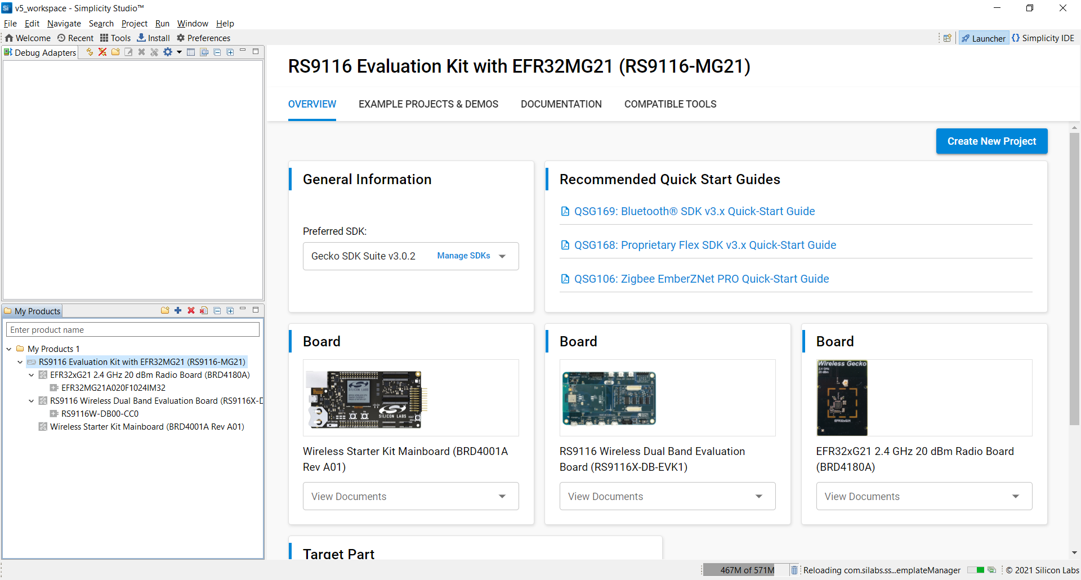
Task: Switch to the Simplicity IDE perspective
Action: click(1043, 38)
